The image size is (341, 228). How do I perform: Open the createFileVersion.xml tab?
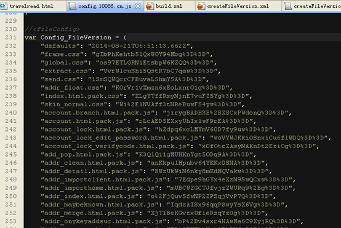click(x=238, y=6)
